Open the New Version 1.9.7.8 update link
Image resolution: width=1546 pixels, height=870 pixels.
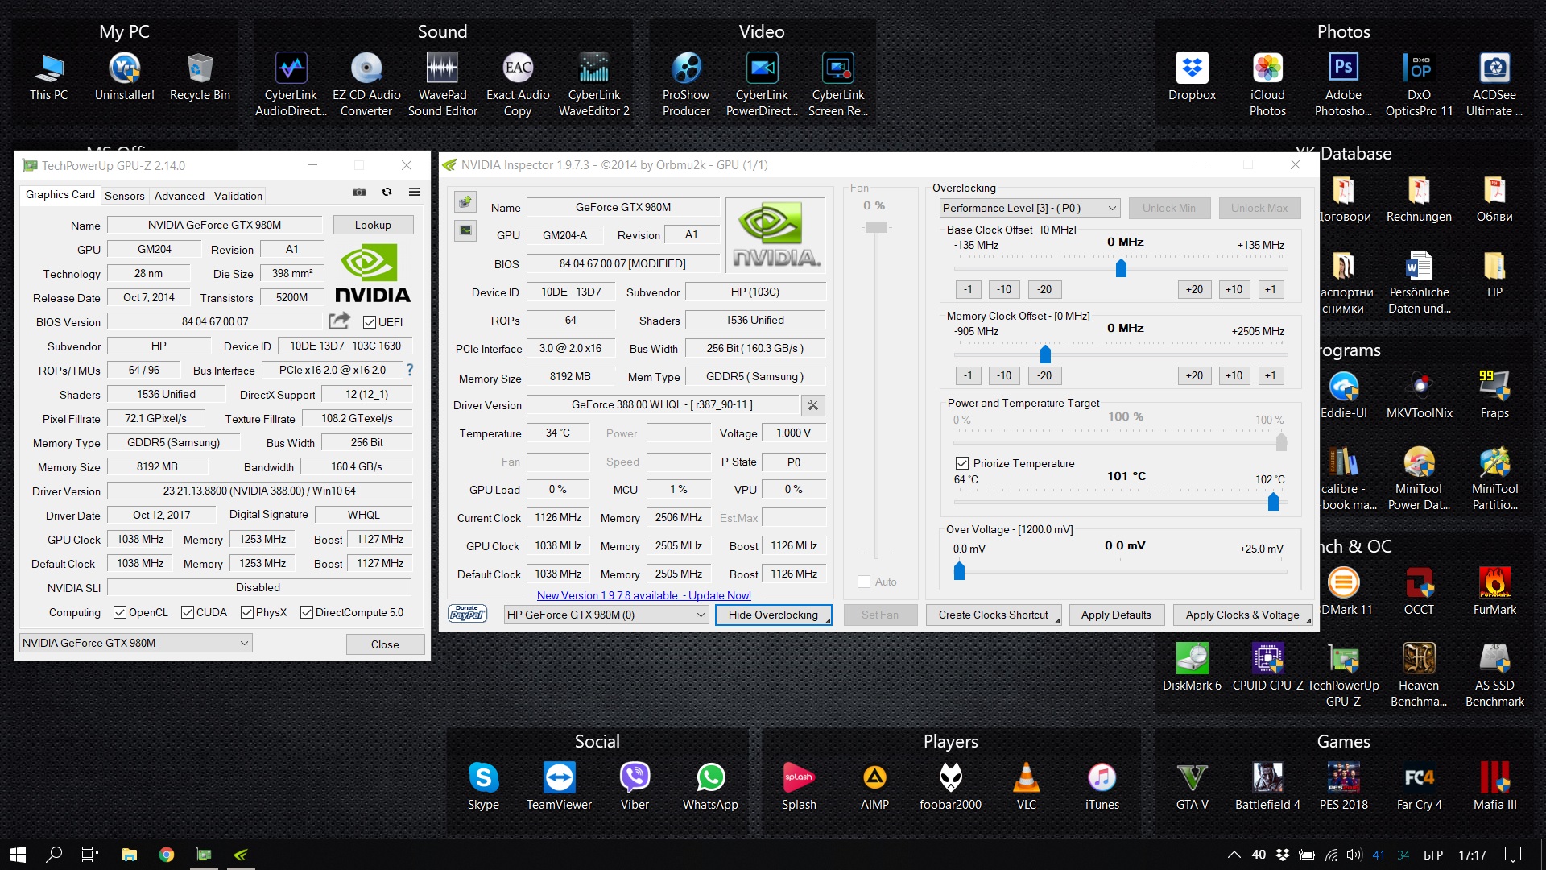643,595
